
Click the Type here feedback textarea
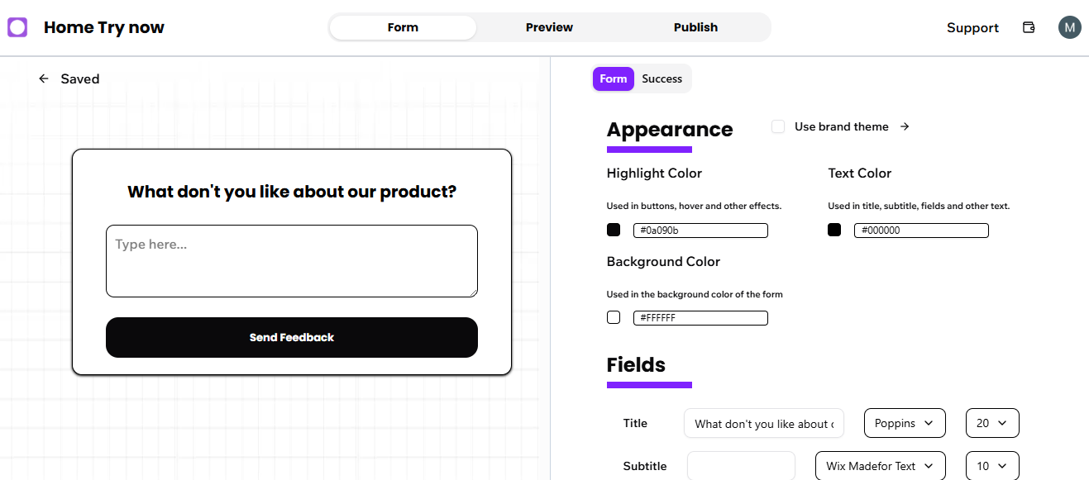click(291, 261)
